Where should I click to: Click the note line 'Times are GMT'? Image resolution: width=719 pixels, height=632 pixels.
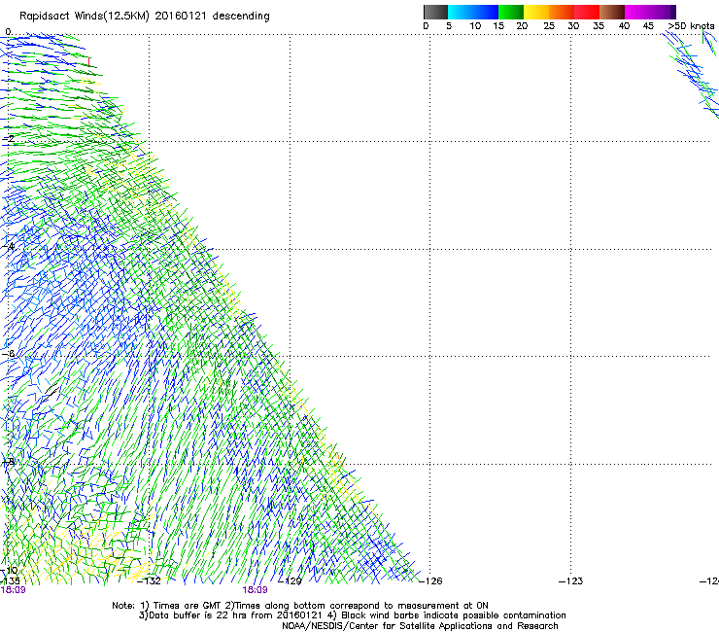[x=186, y=606]
